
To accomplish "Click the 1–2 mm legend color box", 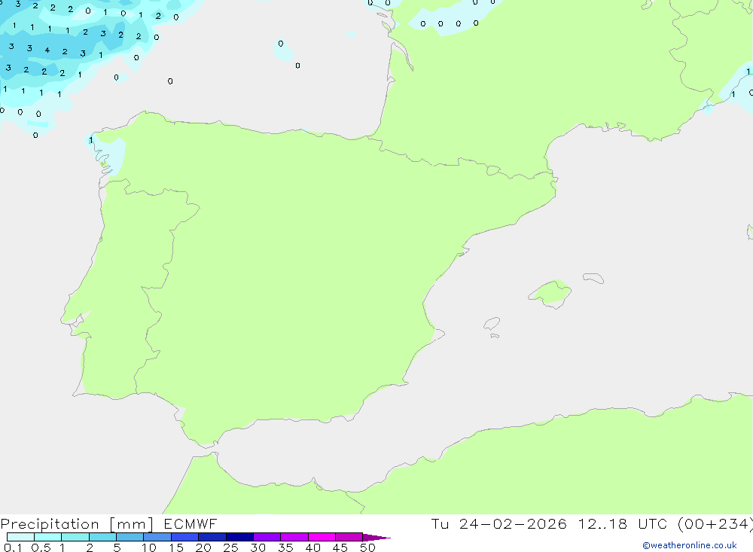I will pyautogui.click(x=75, y=537).
